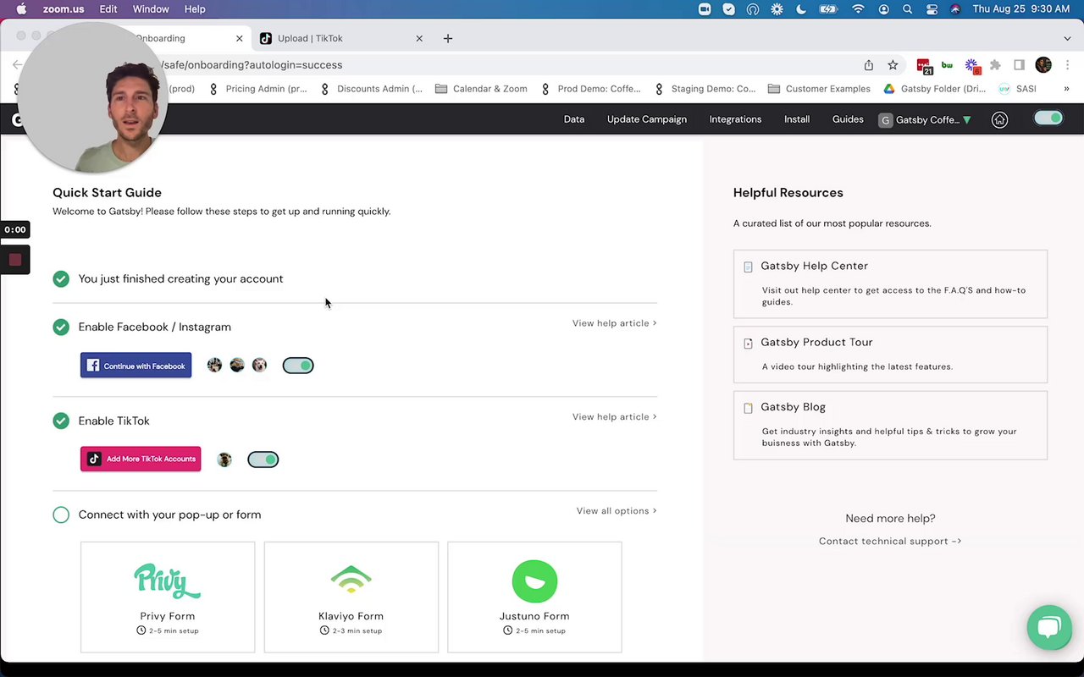Open the Calendar & Zoom bookmark folder
Image resolution: width=1084 pixels, height=677 pixels.
tap(481, 89)
